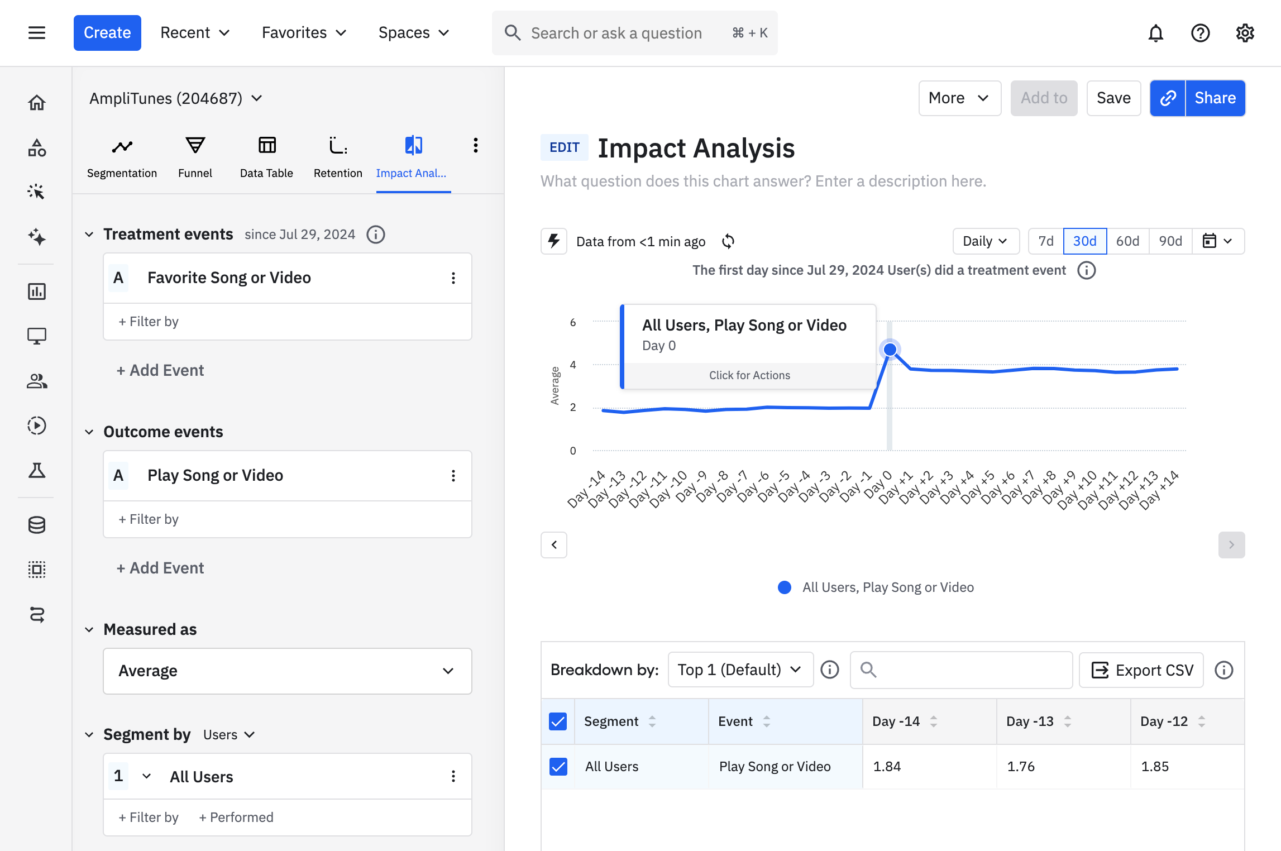
Task: Open the Top 1 (Default) breakdown dropdown
Action: coord(740,670)
